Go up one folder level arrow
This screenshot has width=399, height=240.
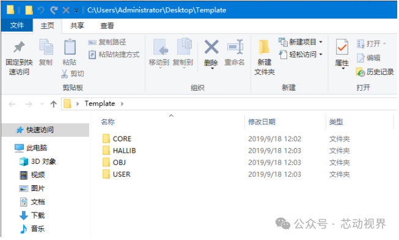pos(53,104)
